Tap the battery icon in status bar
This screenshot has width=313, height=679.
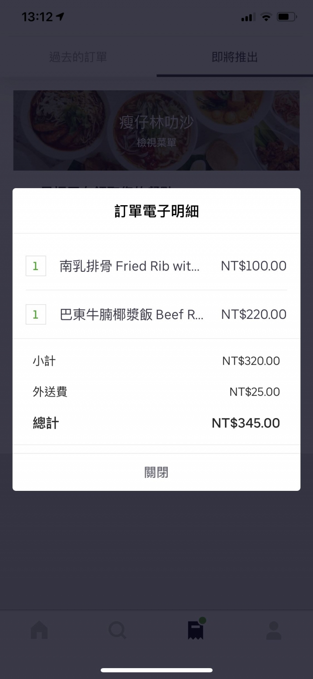[286, 17]
